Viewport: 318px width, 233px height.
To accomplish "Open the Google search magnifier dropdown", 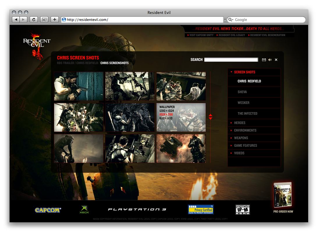I will 231,20.
